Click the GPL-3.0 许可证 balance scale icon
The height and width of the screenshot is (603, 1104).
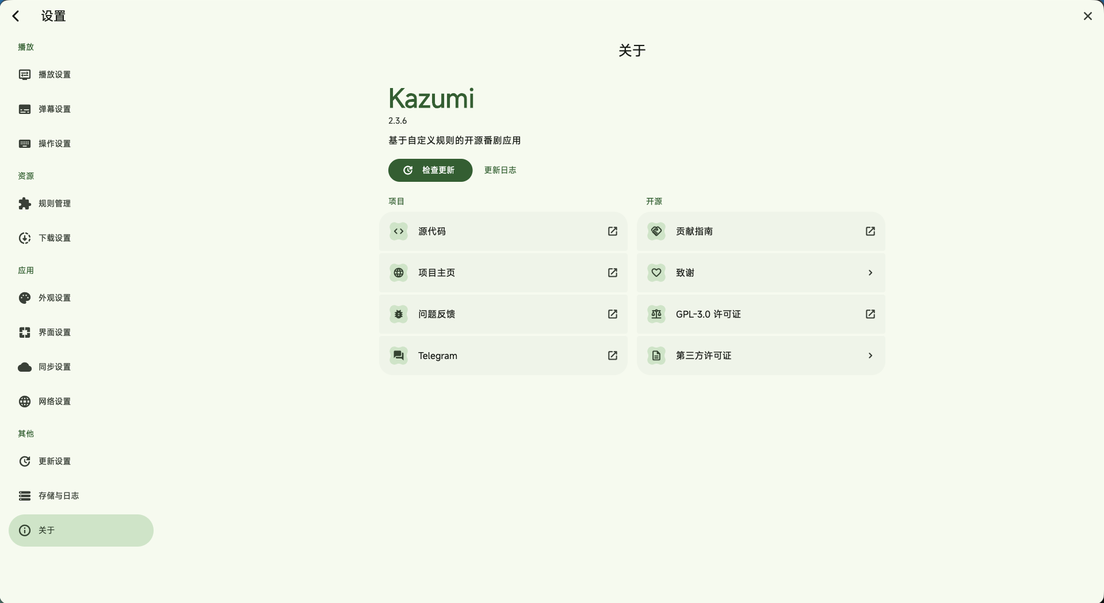[656, 314]
